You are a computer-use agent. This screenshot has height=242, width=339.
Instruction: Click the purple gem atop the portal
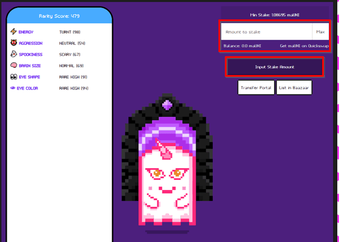[x=168, y=104]
